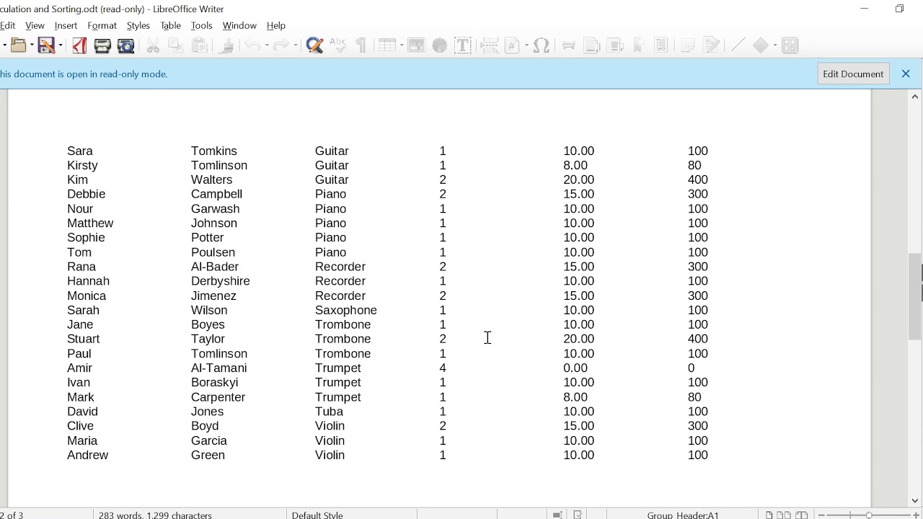This screenshot has height=519, width=923.
Task: Open the Tools menu
Action: click(x=201, y=25)
